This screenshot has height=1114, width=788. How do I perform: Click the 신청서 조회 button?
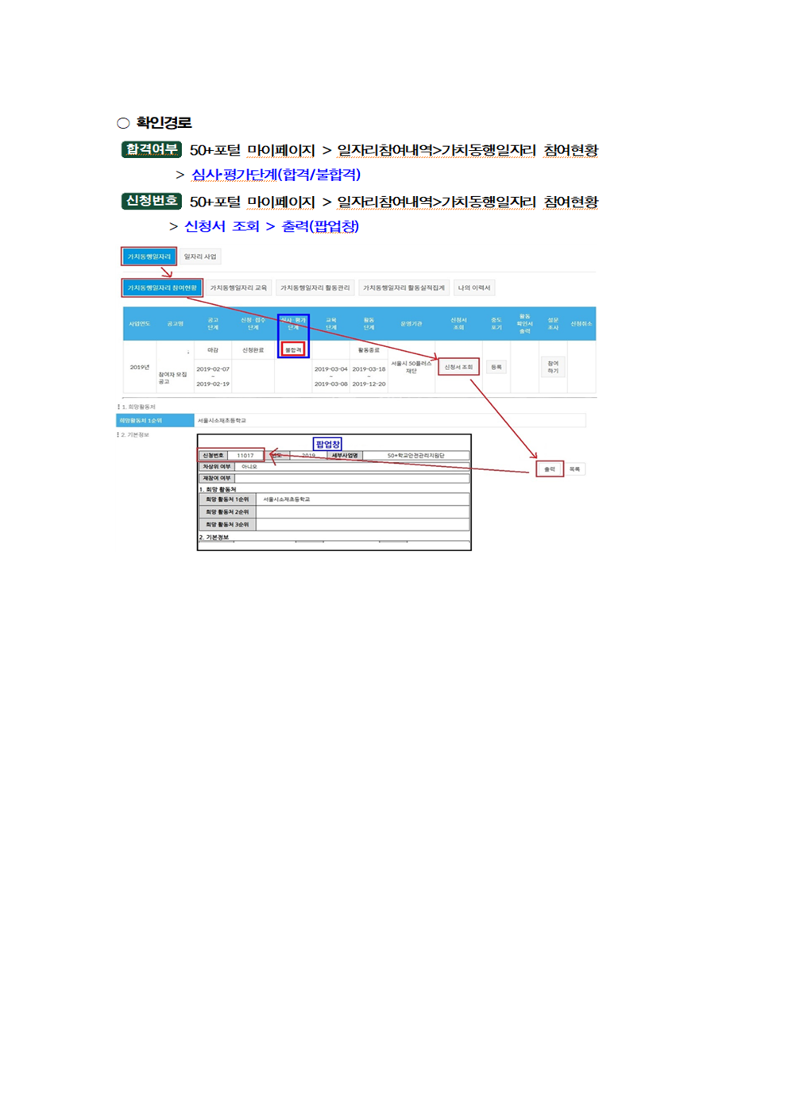[x=458, y=367]
